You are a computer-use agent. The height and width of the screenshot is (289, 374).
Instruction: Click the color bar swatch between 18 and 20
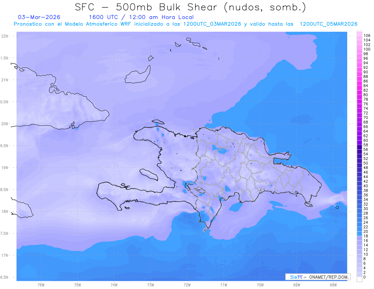pyautogui.click(x=359, y=234)
